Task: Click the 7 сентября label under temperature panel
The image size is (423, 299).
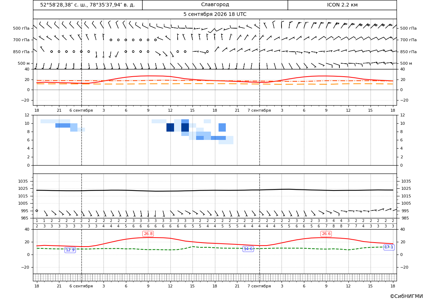Action: [259, 110]
